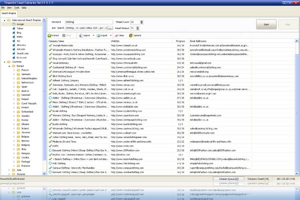
Task: Expand the Germany tree node
Action: (x=14, y=74)
